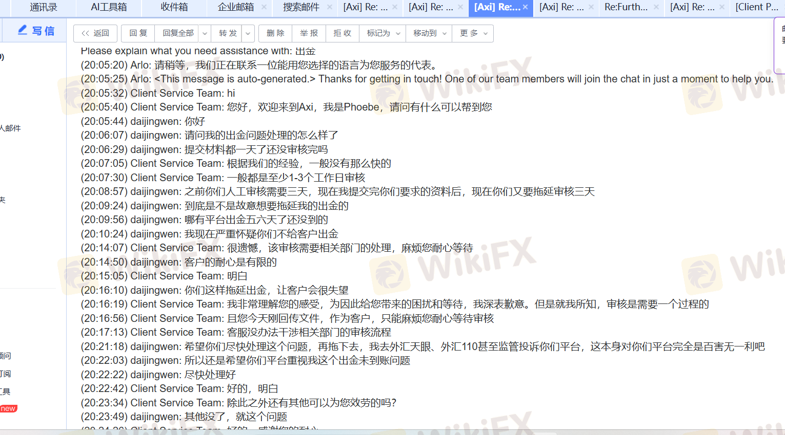Viewport: 785px width, 435px height.
Task: Click the 客户的耐心是有限的 message
Action: point(179,262)
